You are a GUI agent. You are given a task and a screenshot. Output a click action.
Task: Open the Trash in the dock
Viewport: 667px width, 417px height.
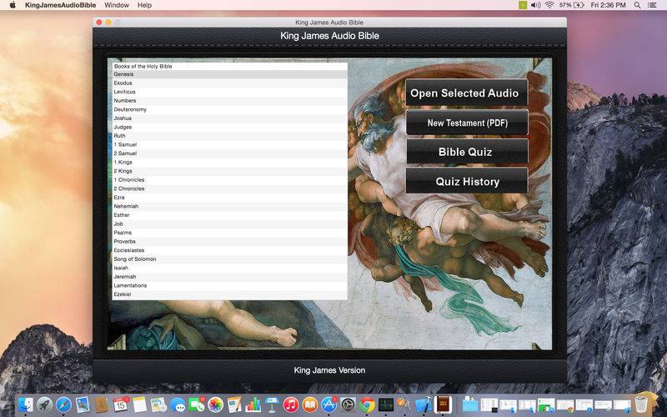(640, 404)
